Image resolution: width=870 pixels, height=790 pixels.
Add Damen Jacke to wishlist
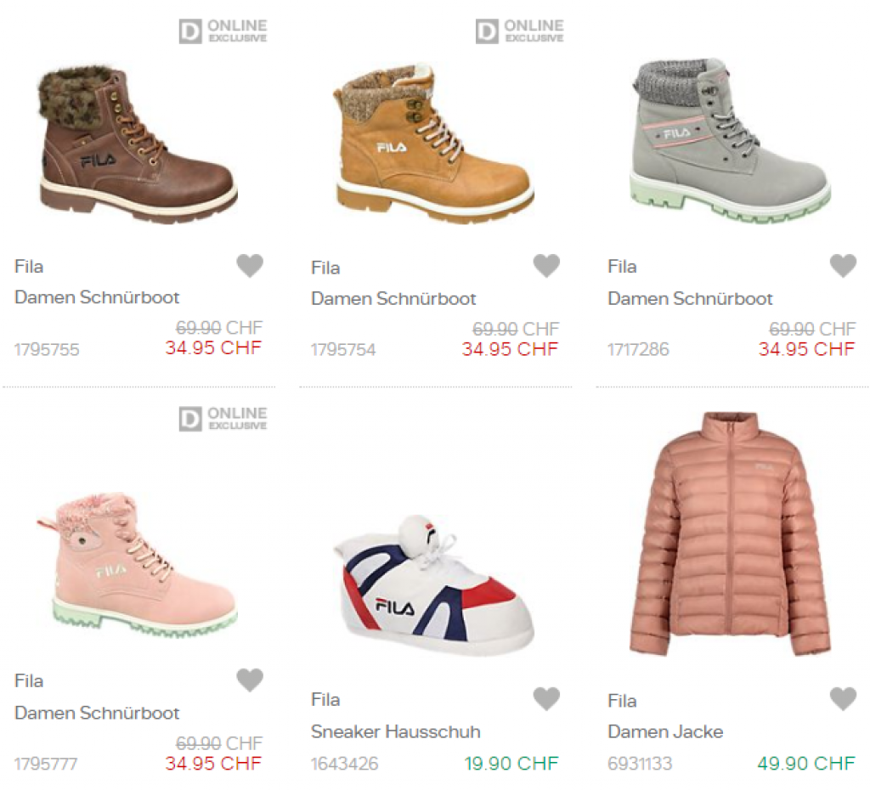[843, 699]
